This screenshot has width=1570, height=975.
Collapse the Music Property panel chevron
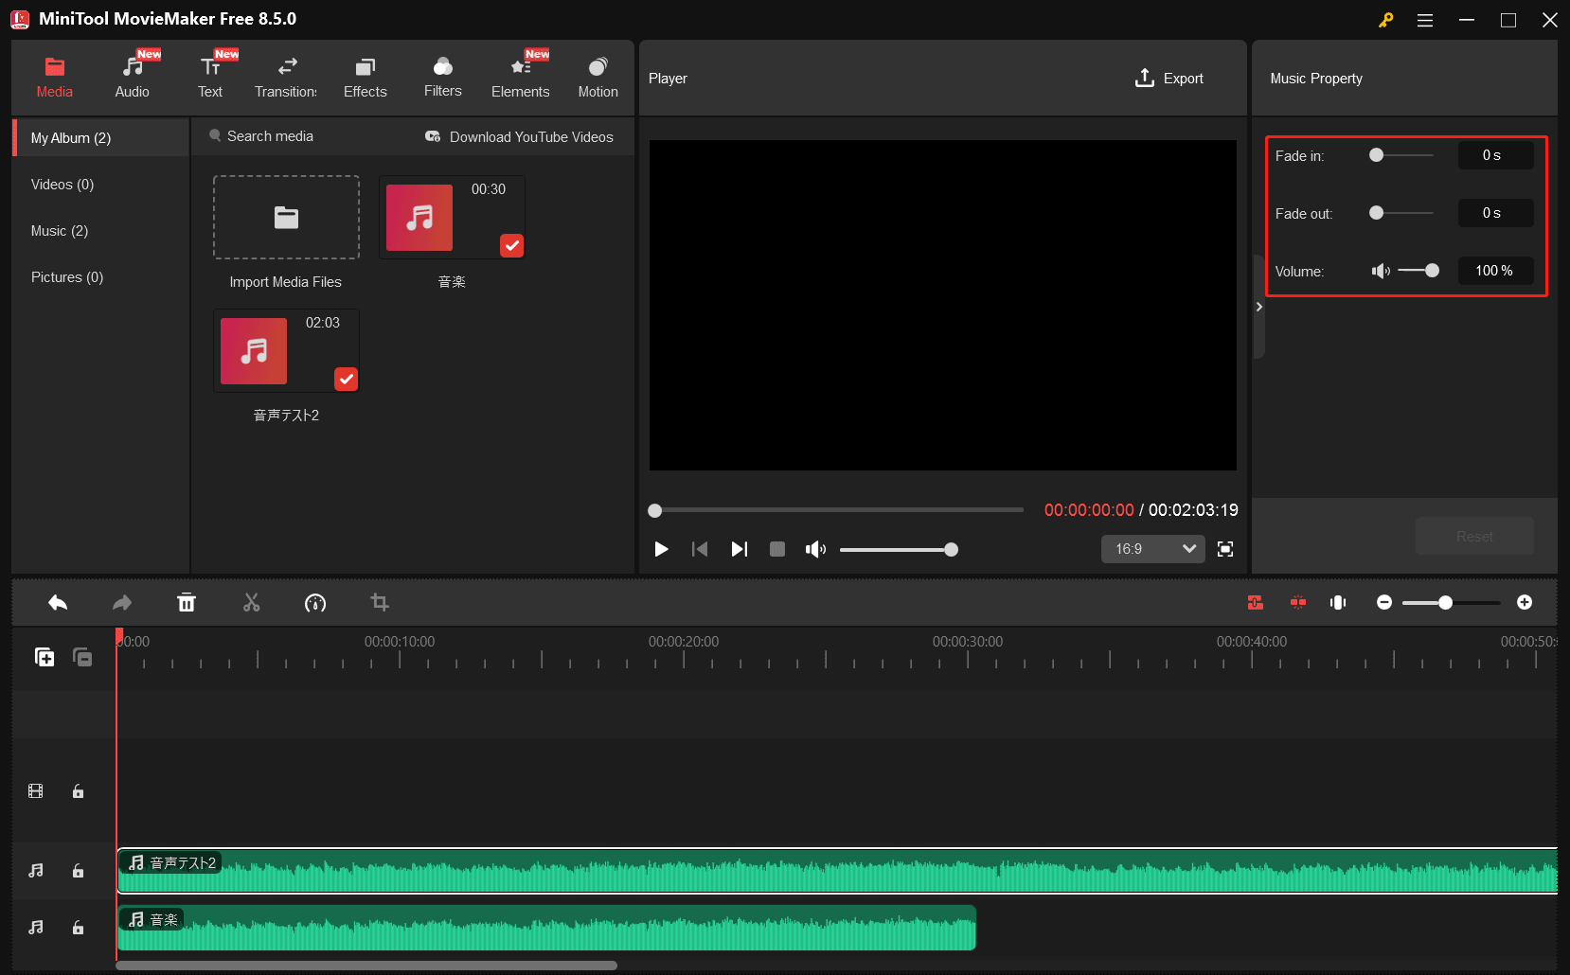[x=1259, y=306]
